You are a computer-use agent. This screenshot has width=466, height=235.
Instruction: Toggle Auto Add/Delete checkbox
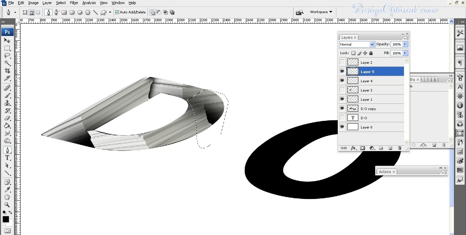pos(117,12)
